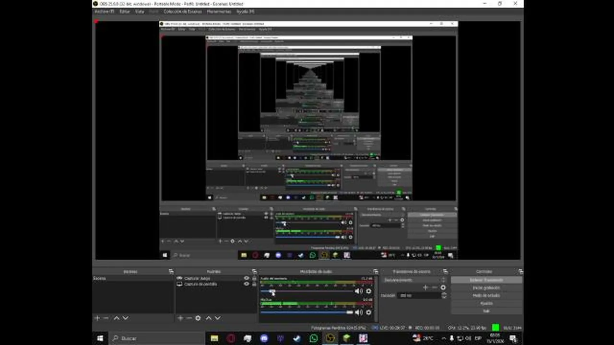This screenshot has height=345, width=614.
Task: Lock the Capturar Juego source
Action: click(254, 278)
